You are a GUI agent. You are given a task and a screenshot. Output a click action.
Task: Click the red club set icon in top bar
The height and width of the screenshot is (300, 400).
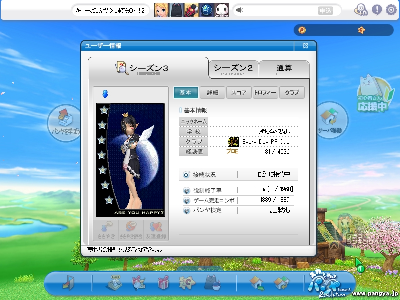point(191,10)
